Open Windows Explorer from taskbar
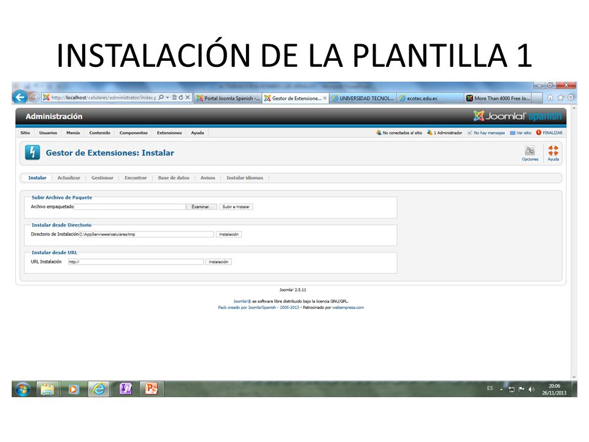The width and height of the screenshot is (589, 442). [47, 389]
